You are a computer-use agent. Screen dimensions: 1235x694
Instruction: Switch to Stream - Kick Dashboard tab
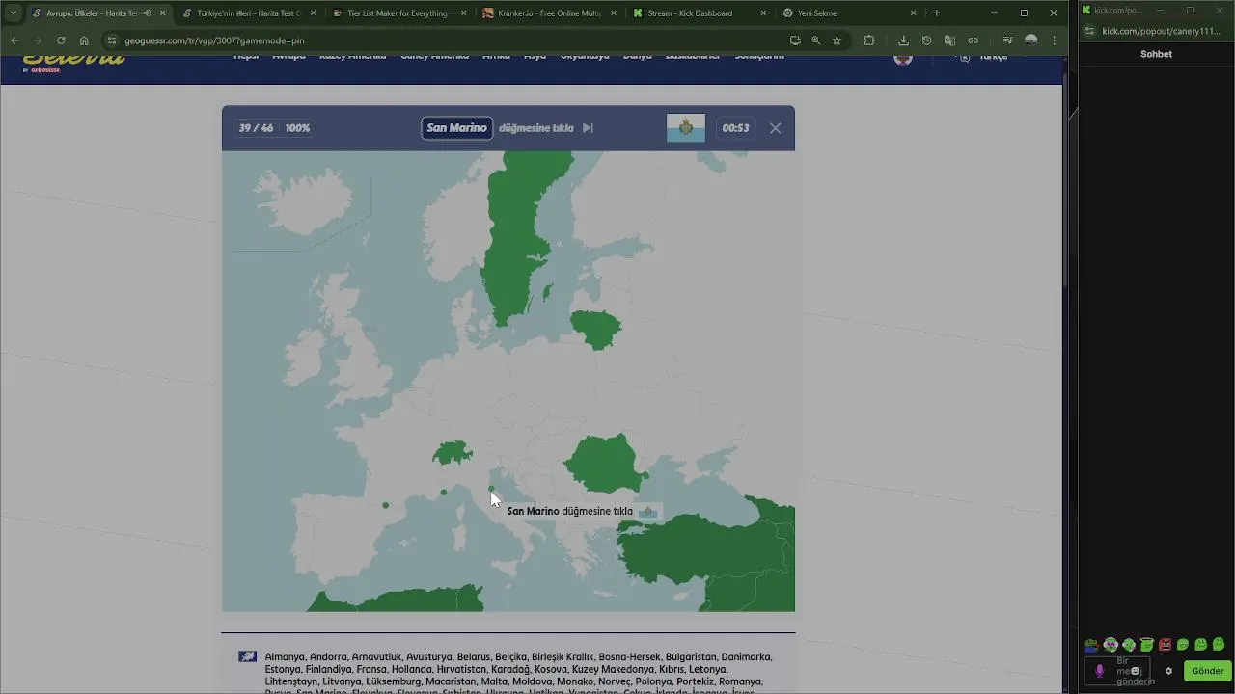click(699, 13)
